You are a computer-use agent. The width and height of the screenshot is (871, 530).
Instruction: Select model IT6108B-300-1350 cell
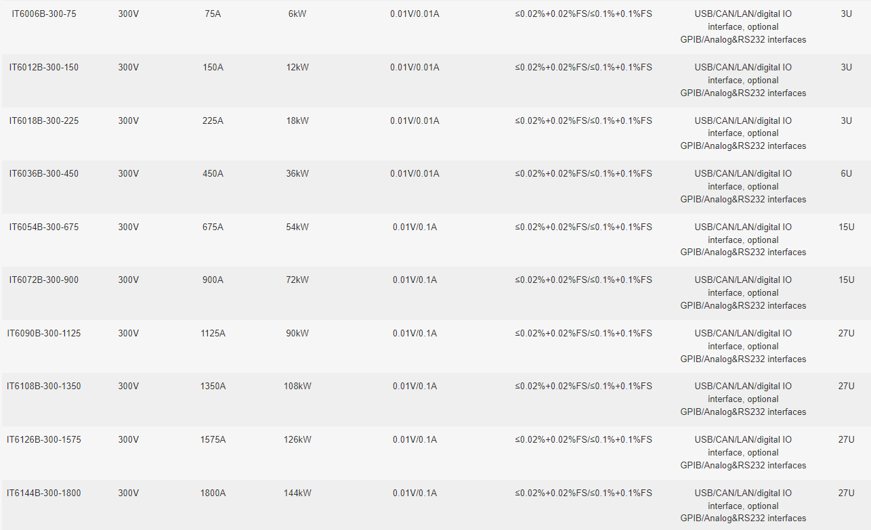point(44,387)
